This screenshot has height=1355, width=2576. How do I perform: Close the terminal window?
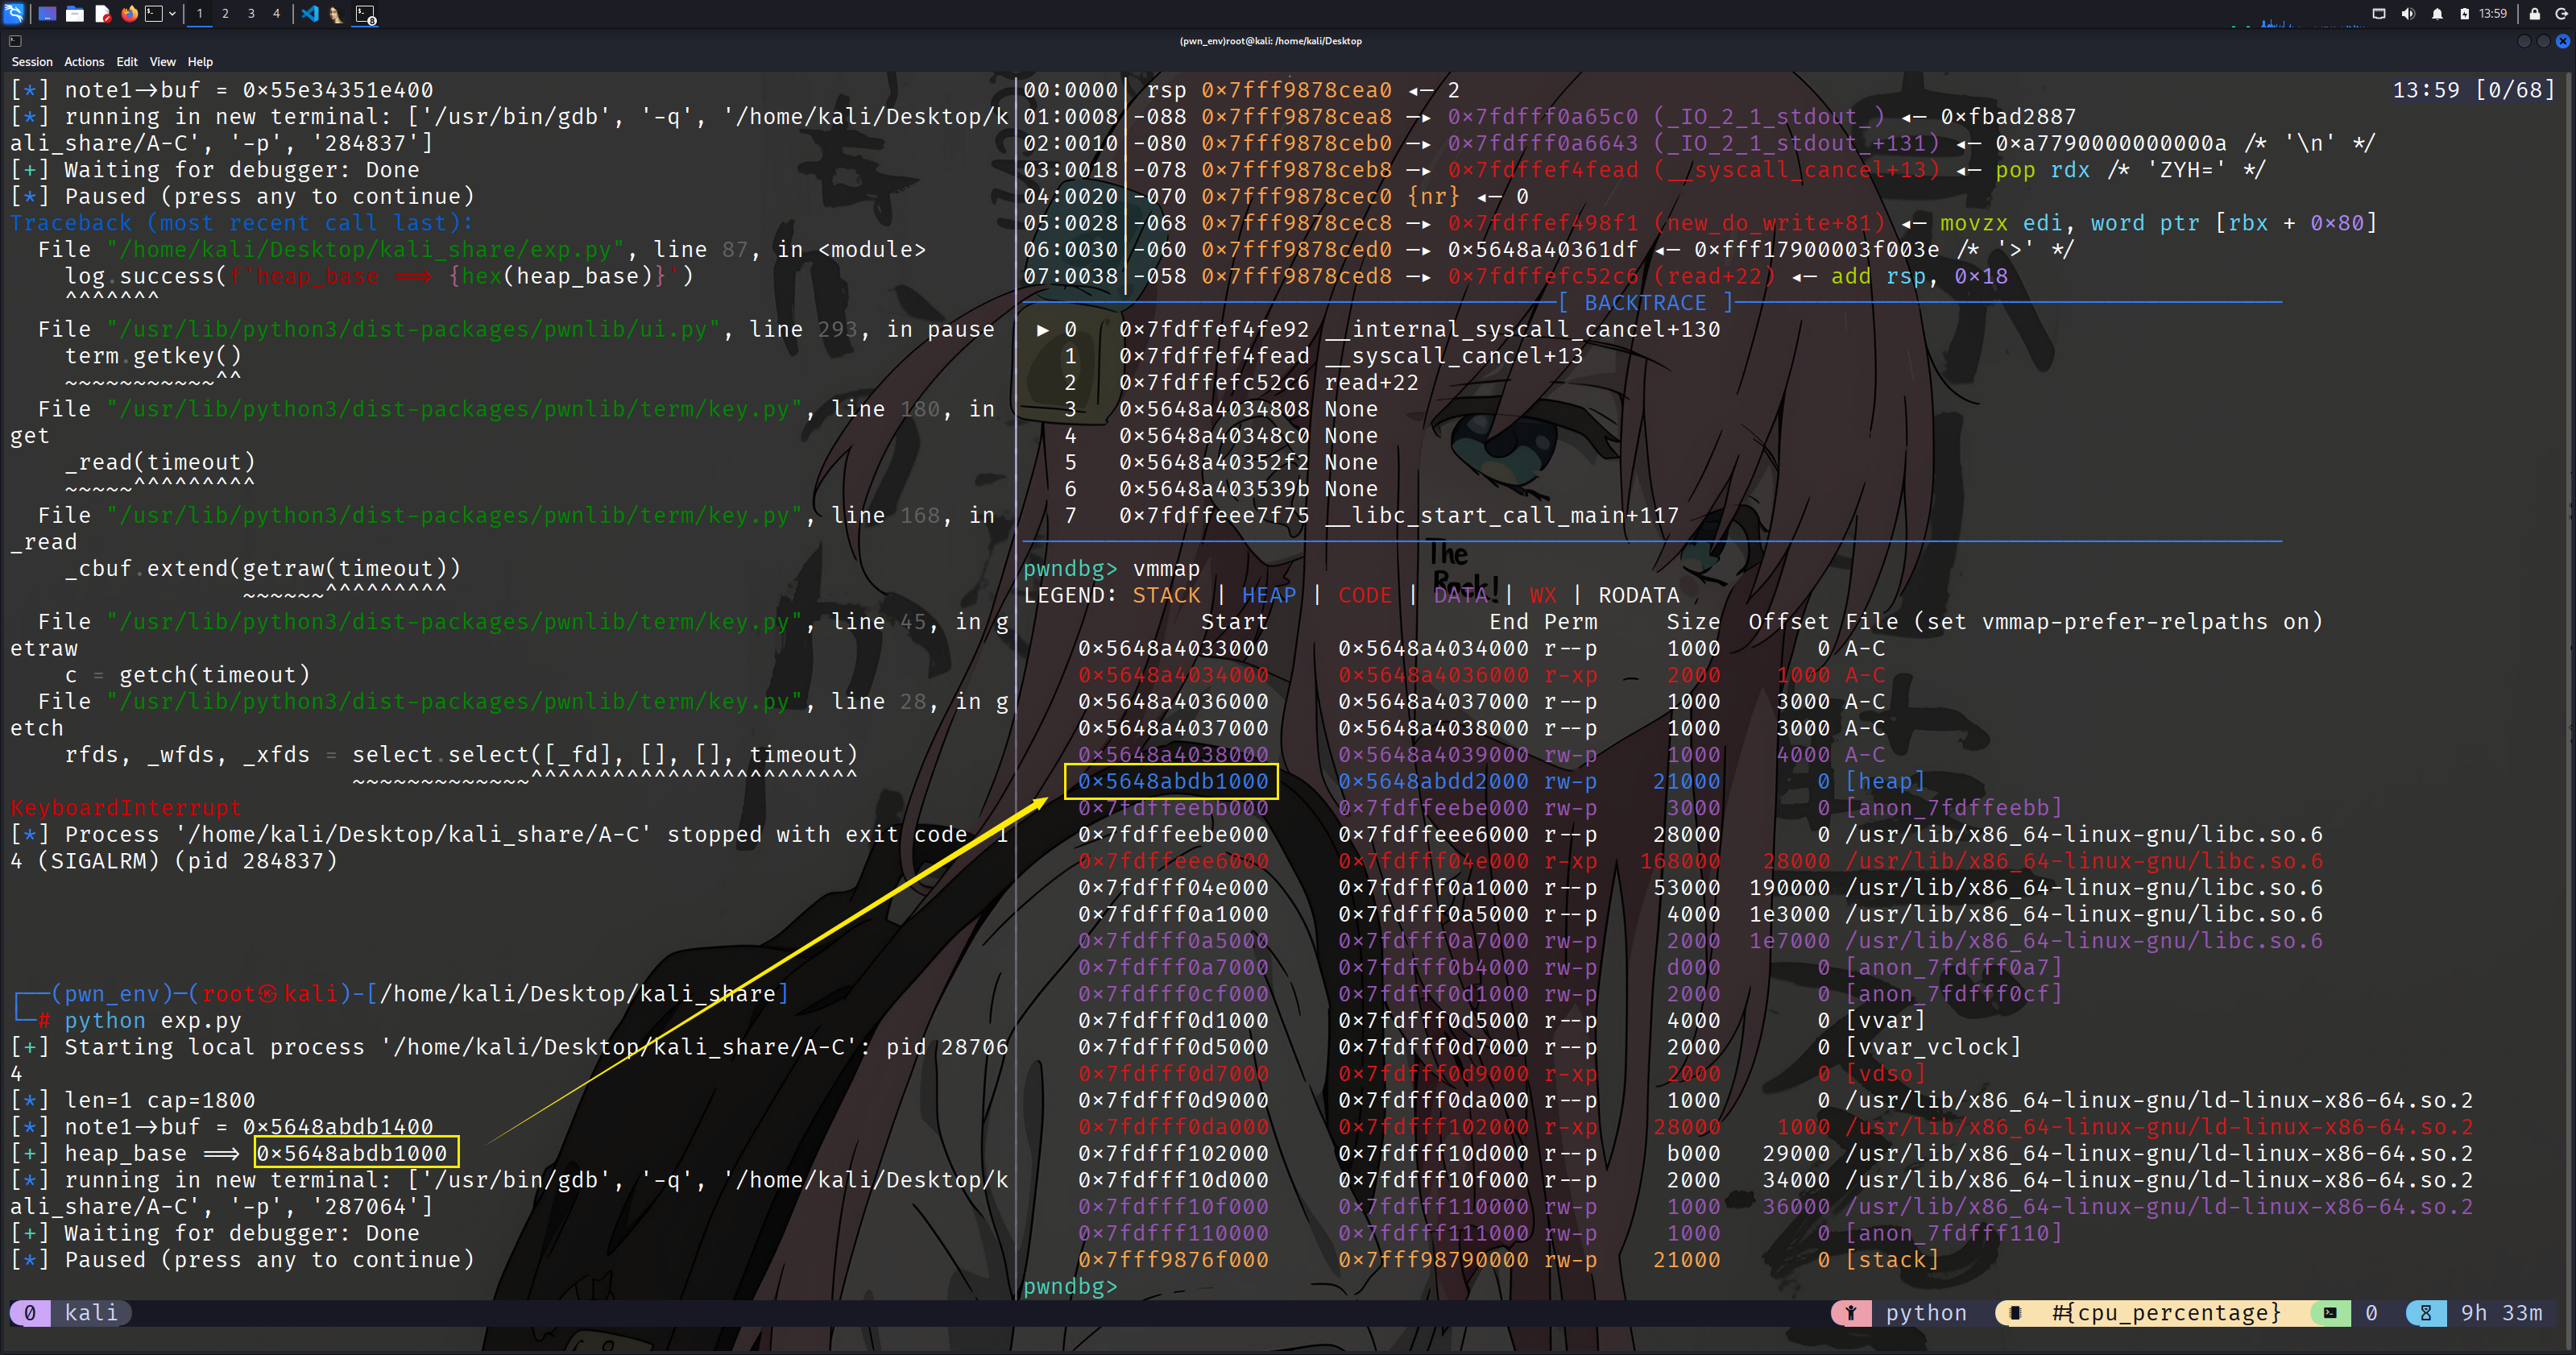[x=2563, y=41]
